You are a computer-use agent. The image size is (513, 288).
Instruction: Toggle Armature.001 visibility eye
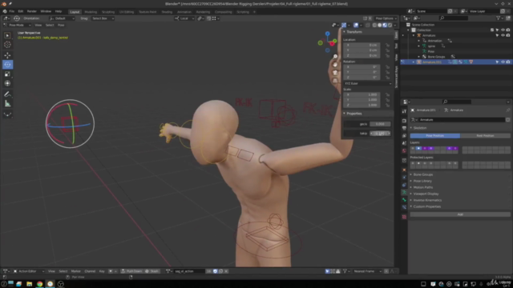[x=503, y=62]
